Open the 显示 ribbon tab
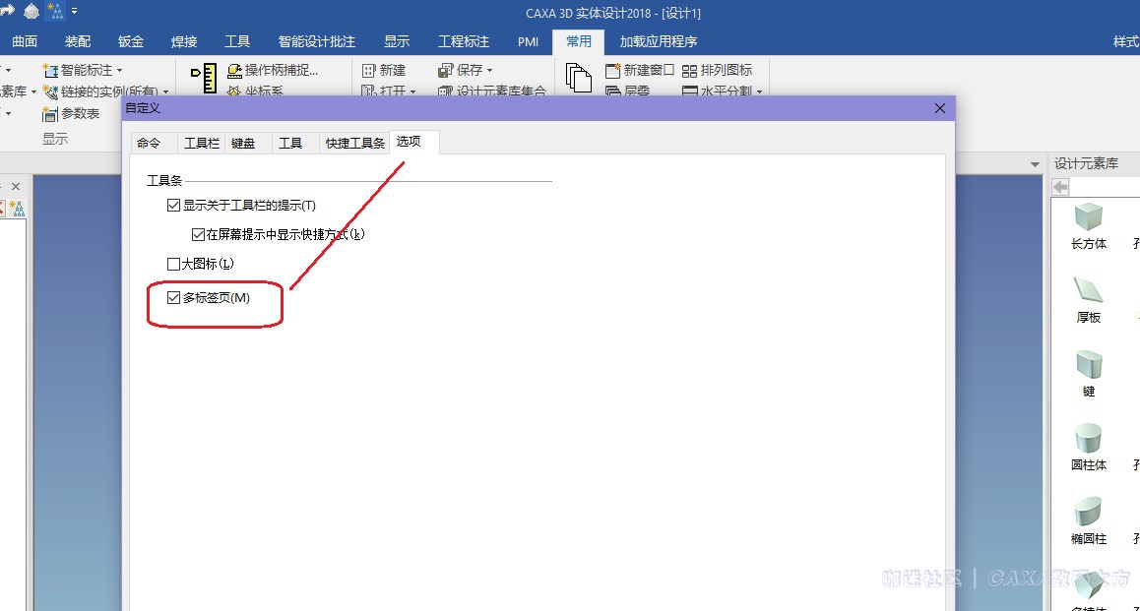 pyautogui.click(x=397, y=41)
